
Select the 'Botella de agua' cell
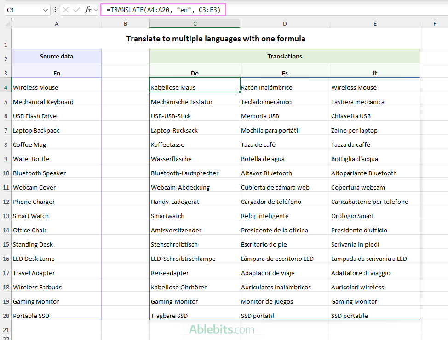click(x=285, y=156)
